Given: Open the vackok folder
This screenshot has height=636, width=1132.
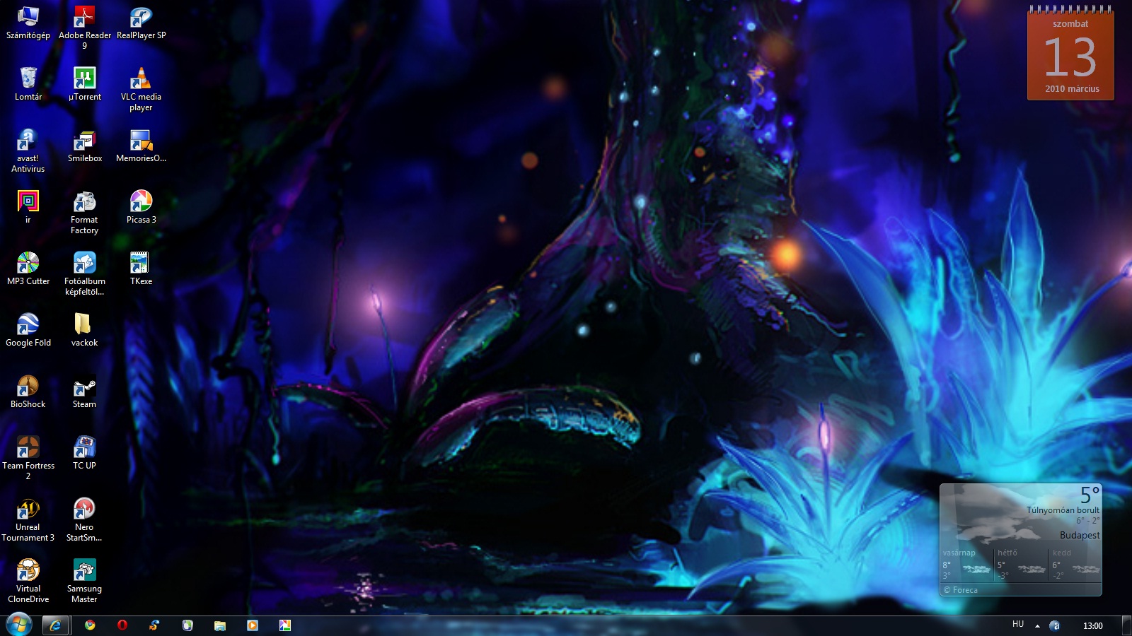Looking at the screenshot, I should coord(84,329).
